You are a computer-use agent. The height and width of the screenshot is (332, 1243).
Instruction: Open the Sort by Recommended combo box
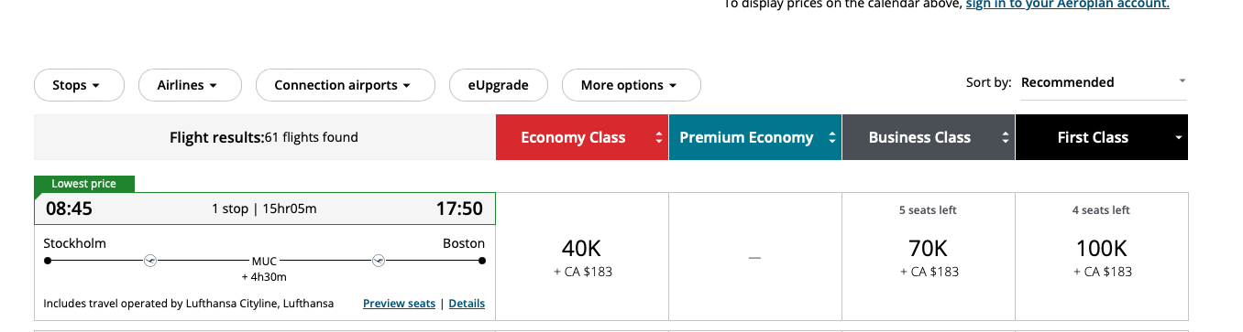pyautogui.click(x=1104, y=82)
